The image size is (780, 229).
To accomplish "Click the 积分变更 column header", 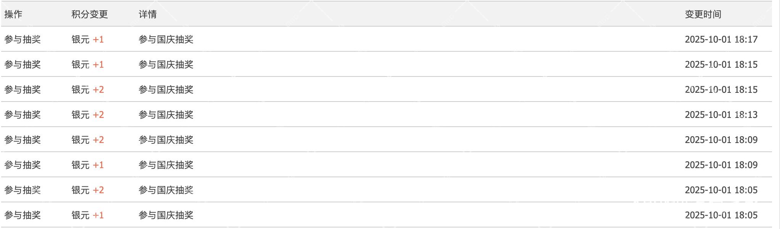I will point(90,14).
